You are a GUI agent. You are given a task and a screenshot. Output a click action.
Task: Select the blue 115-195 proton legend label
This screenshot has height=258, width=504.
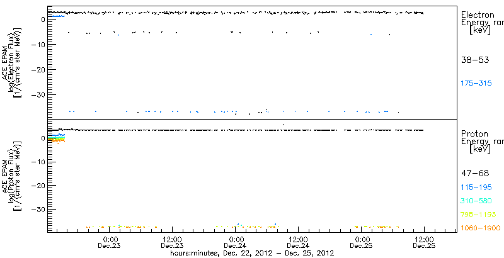pos(476,188)
